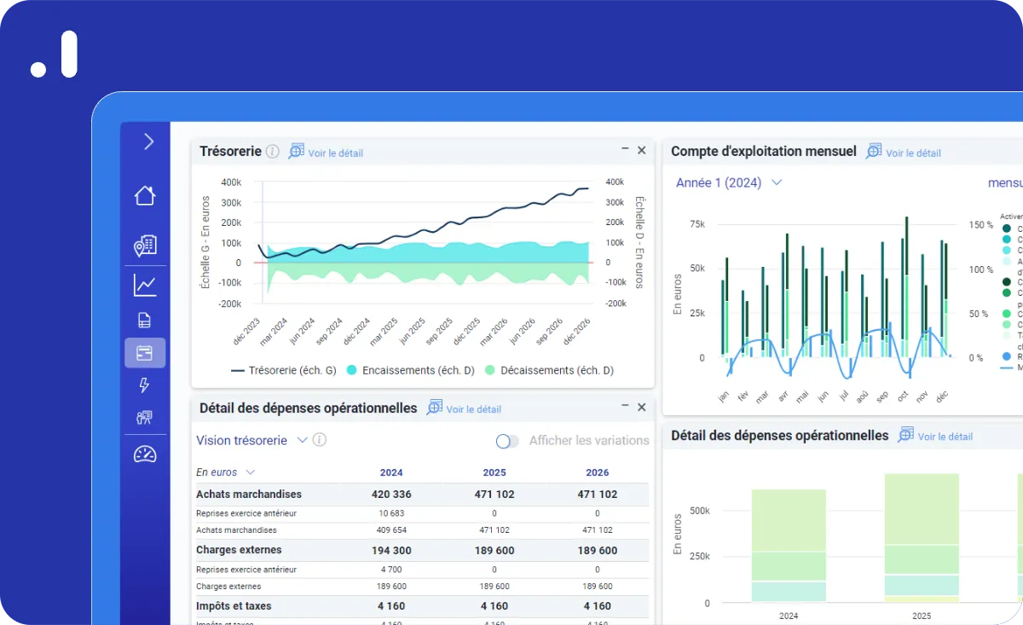Open Voir le détail in left Détail des dépenses panel
Image resolution: width=1023 pixels, height=625 pixels.
pos(474,409)
